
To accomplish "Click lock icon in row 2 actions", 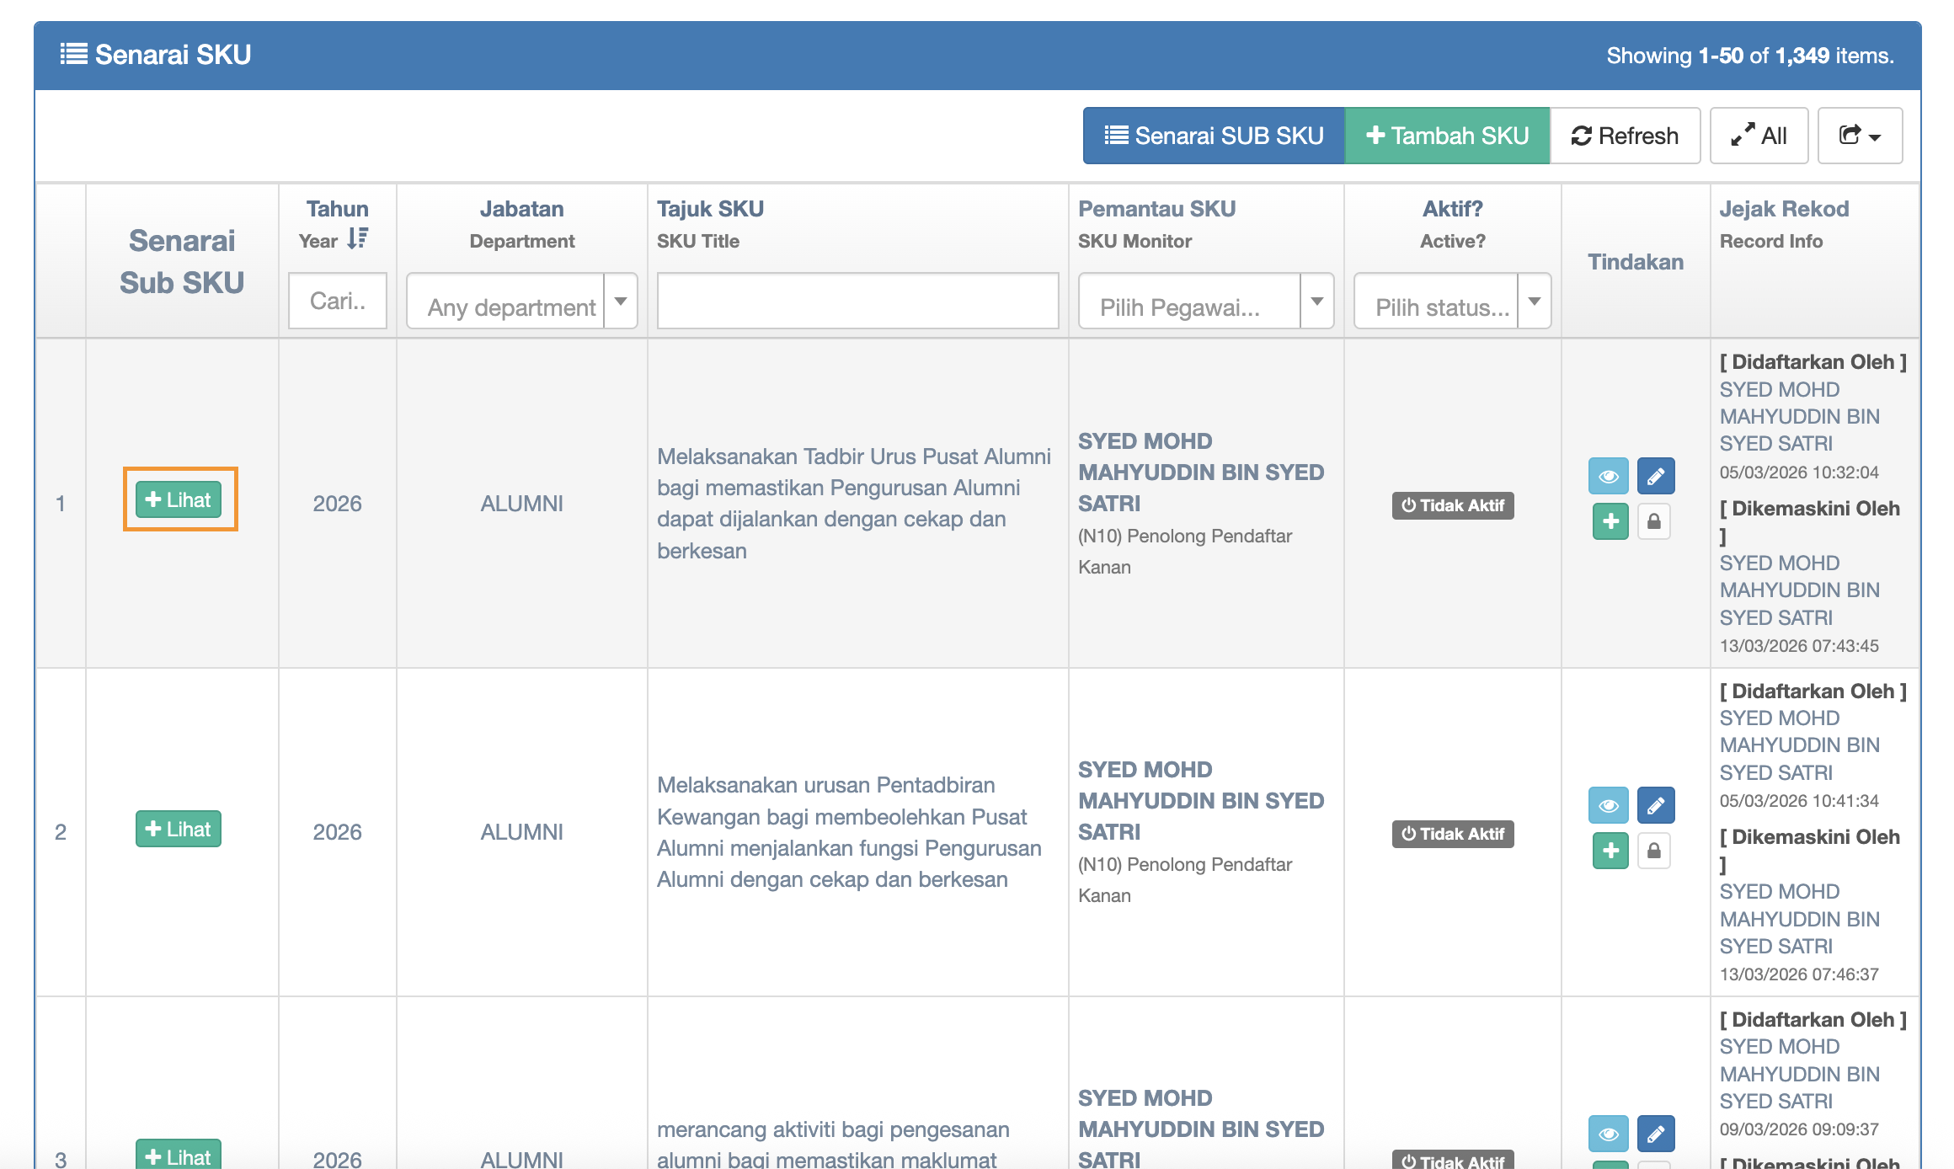I will click(x=1653, y=851).
